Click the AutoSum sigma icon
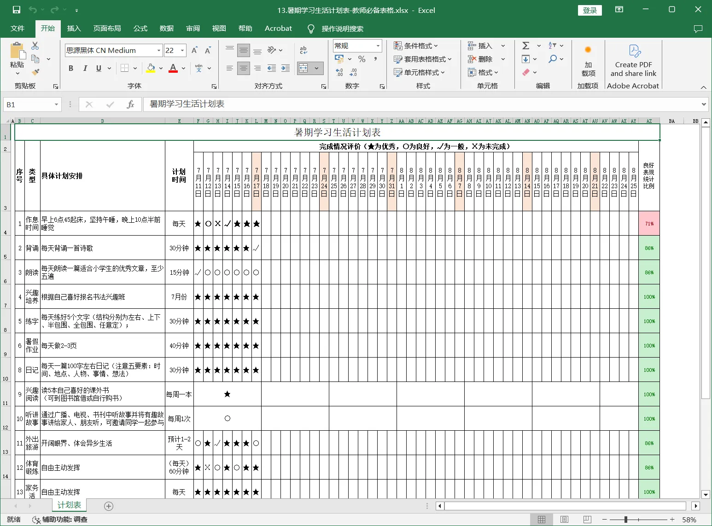The height and width of the screenshot is (526, 712). [x=525, y=46]
